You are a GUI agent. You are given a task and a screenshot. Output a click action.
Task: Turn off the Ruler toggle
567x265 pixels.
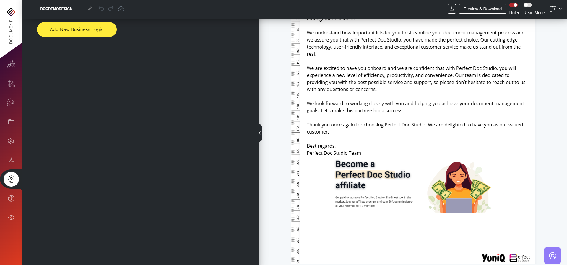[x=514, y=5]
